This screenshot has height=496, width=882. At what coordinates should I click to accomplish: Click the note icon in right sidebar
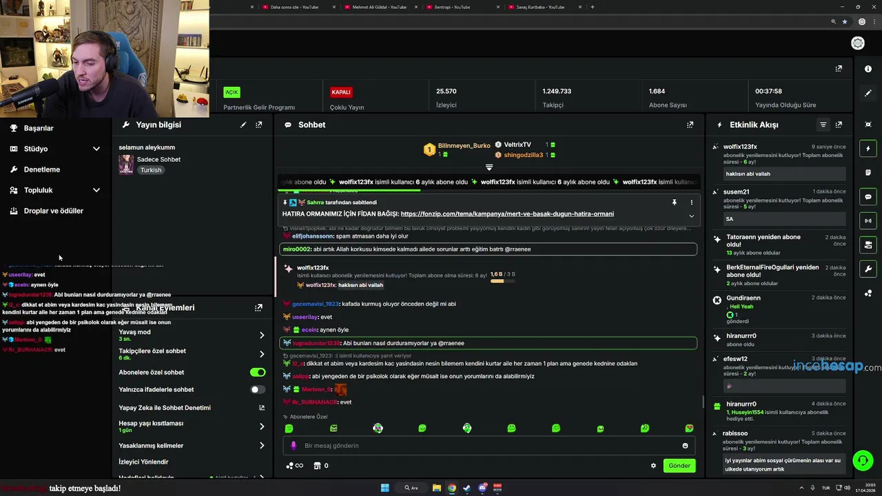[x=868, y=173]
